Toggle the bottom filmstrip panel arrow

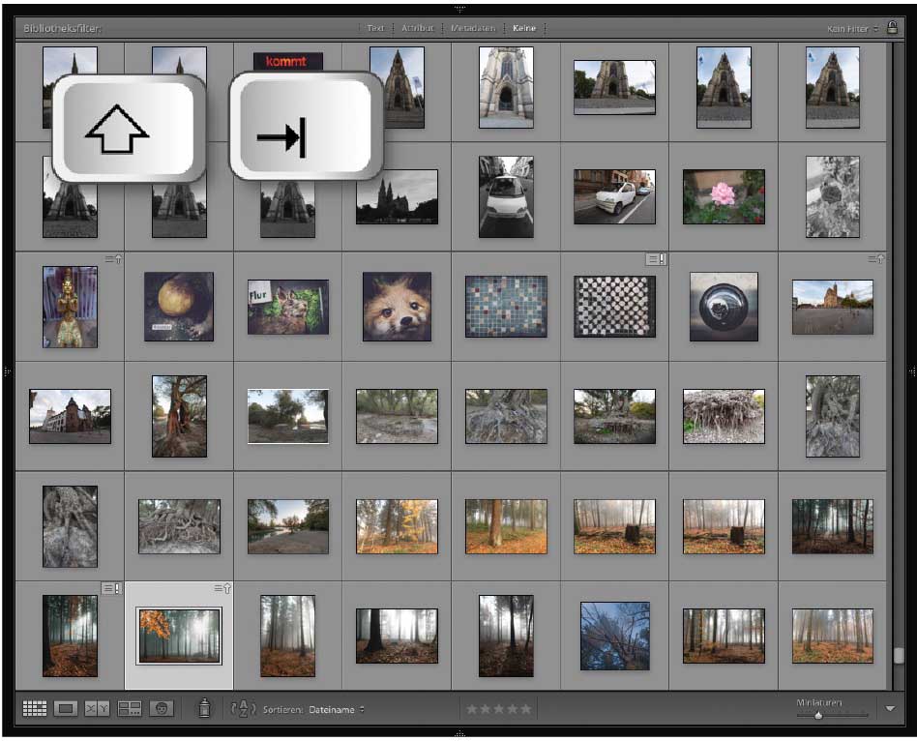[x=459, y=733]
